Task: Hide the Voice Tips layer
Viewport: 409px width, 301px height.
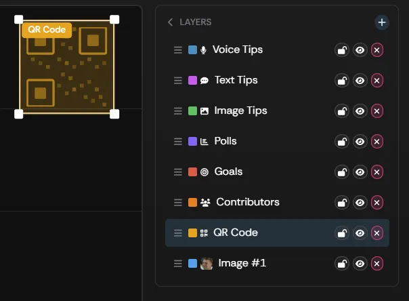Action: click(360, 50)
